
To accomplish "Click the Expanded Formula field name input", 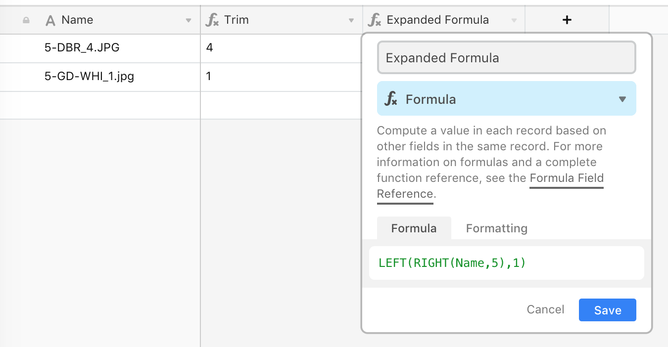I will click(x=506, y=58).
